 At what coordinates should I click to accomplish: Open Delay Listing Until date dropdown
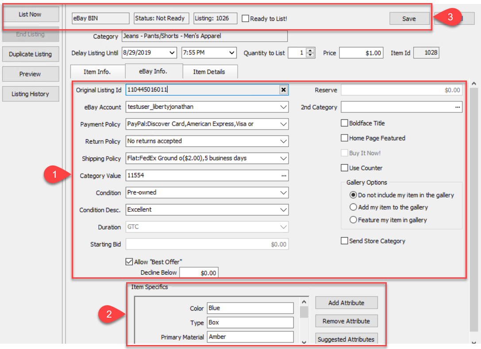pyautogui.click(x=172, y=53)
